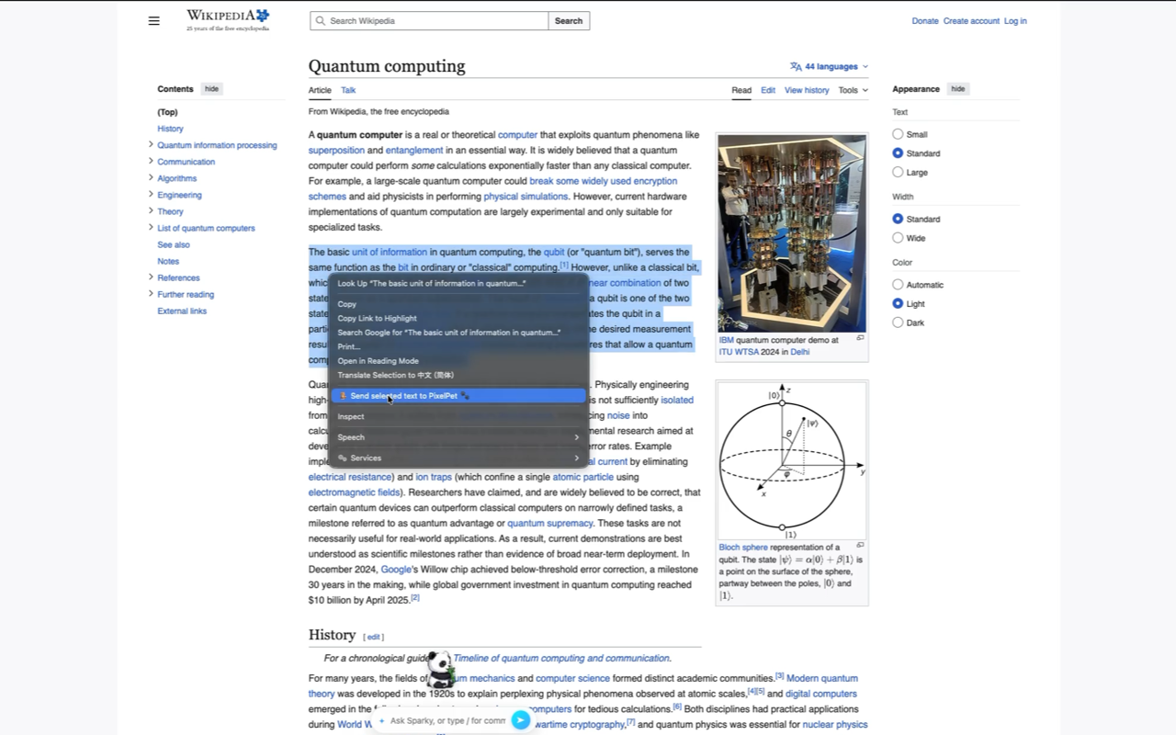
Task: Jump to (Top) in Contents
Action: 167,112
